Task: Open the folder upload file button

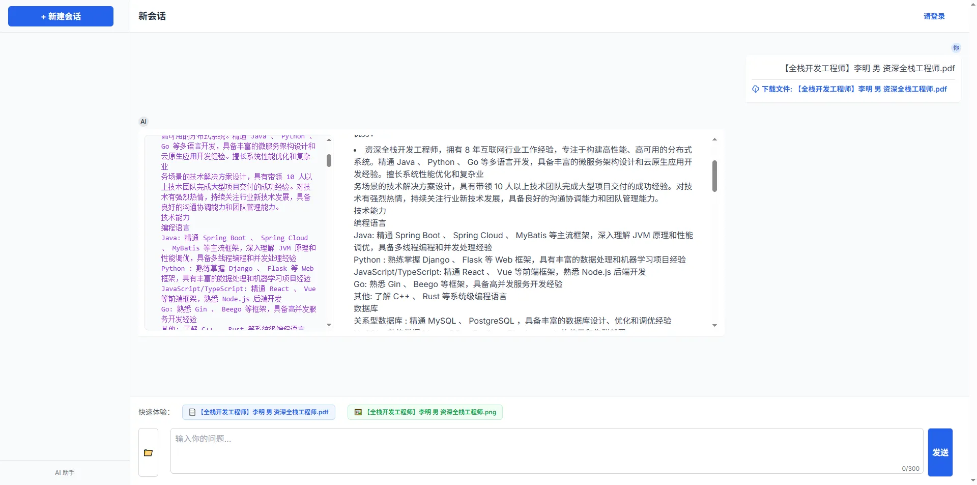Action: [x=148, y=452]
